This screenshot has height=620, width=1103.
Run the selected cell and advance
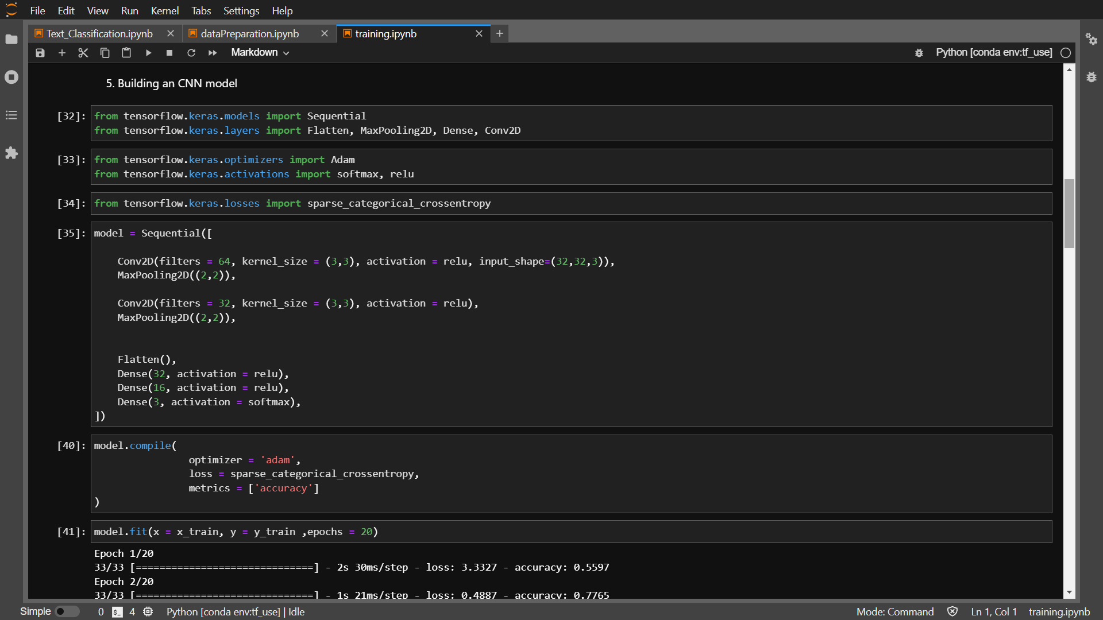pos(148,53)
